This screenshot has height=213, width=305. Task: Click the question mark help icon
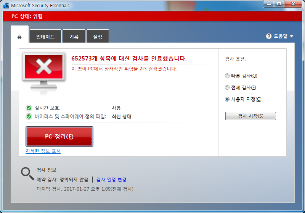269,37
